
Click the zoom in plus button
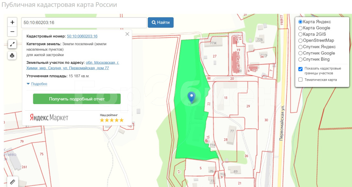[x=12, y=23]
